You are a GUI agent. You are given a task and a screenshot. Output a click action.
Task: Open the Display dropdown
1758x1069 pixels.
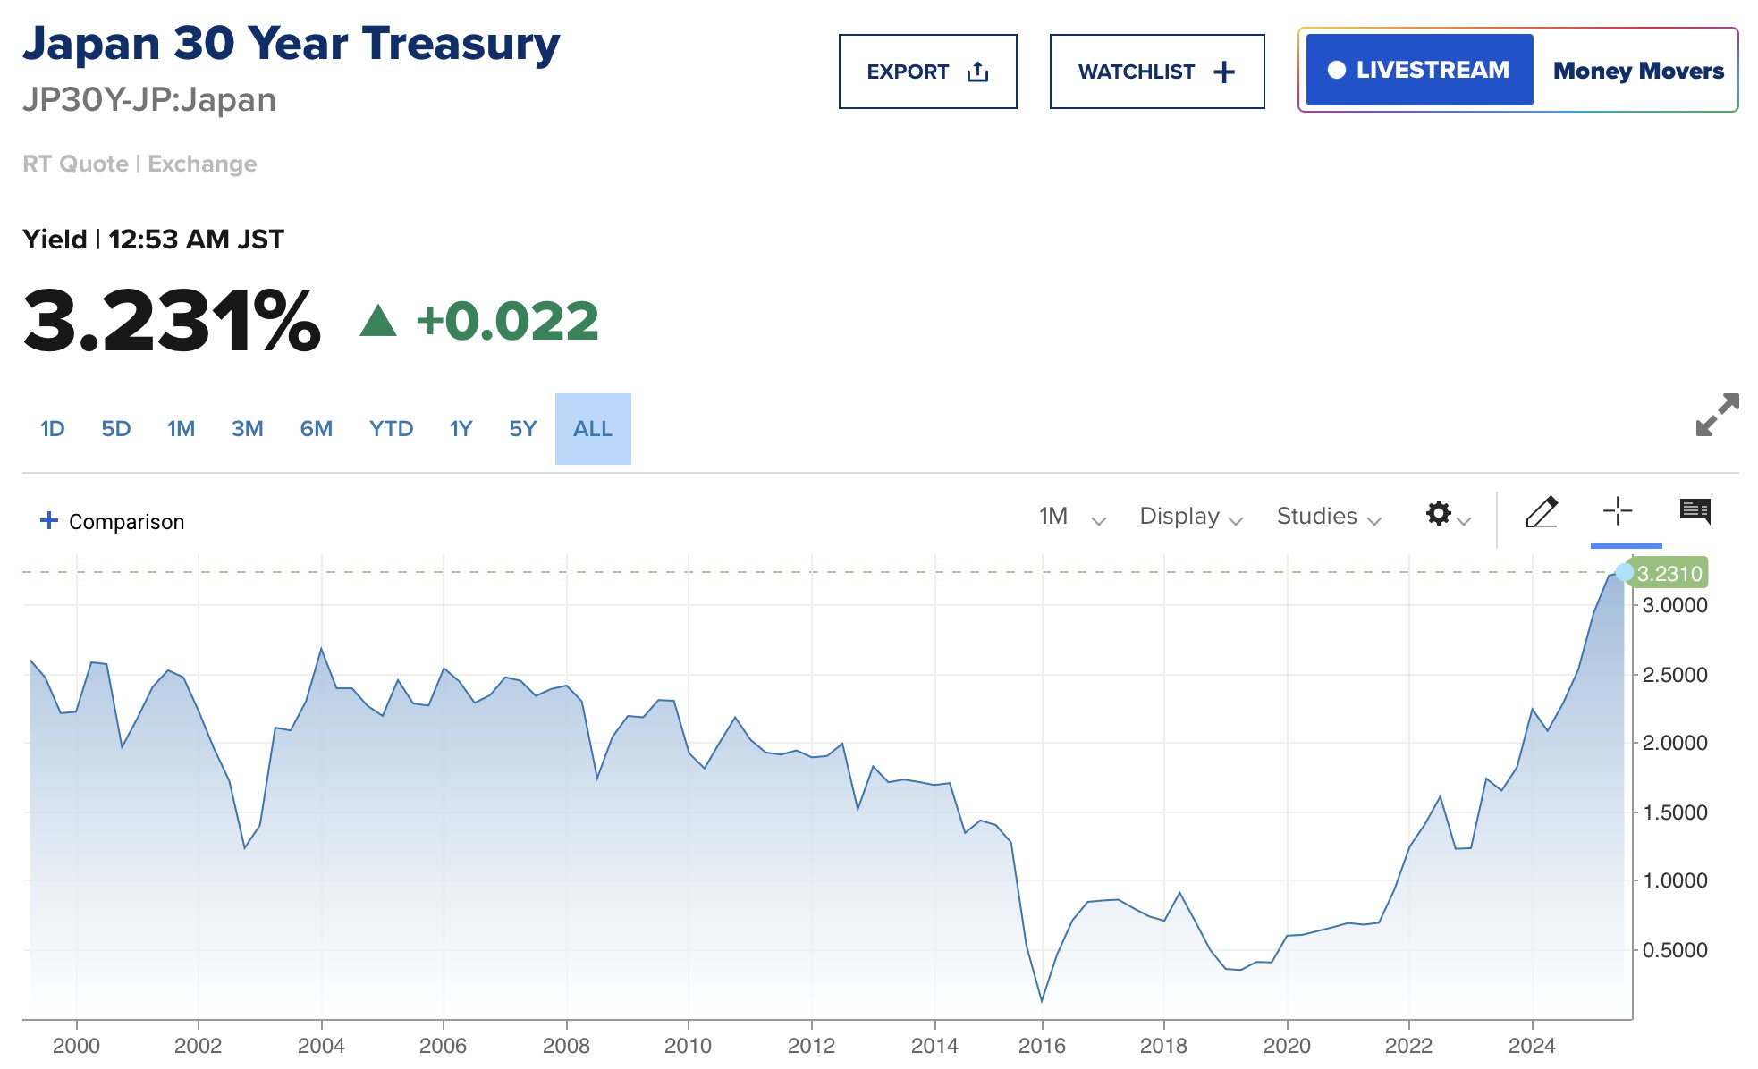1191,517
